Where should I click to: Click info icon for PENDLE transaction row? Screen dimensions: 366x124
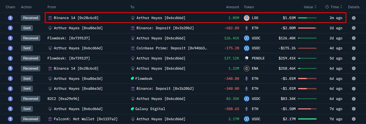point(353,58)
